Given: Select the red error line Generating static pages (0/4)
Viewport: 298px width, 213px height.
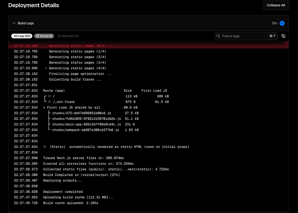Looking at the screenshot, I should 148,46.
